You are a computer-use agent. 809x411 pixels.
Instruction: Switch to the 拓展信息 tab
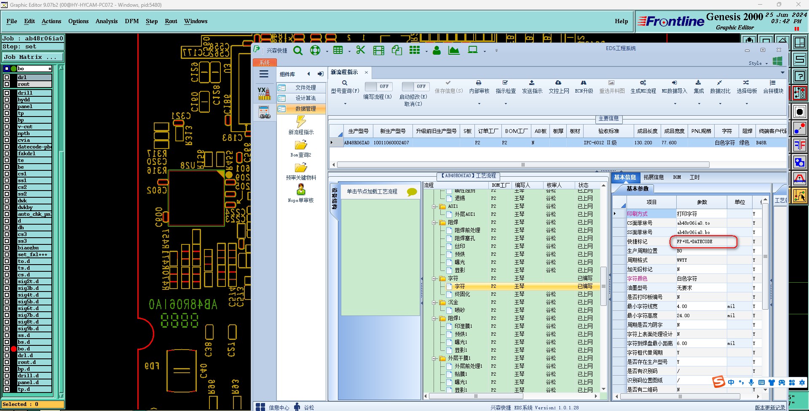click(654, 178)
